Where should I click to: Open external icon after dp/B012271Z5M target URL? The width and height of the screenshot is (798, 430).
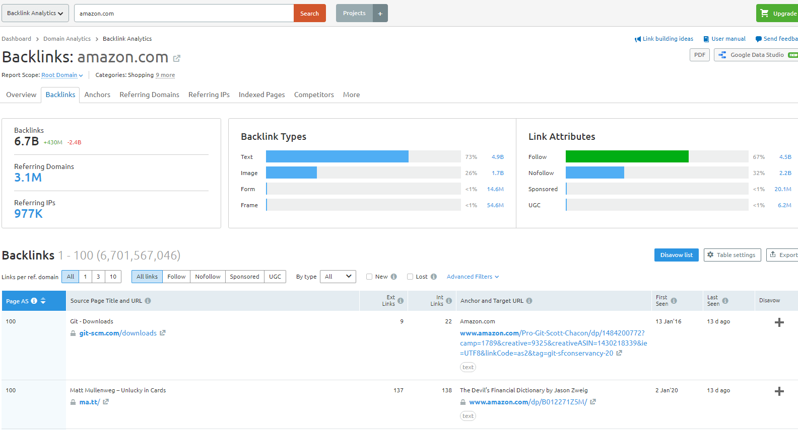point(593,402)
